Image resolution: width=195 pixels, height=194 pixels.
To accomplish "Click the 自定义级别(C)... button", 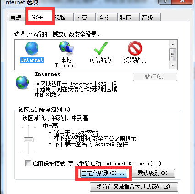I will pyautogui.click(x=103, y=173).
